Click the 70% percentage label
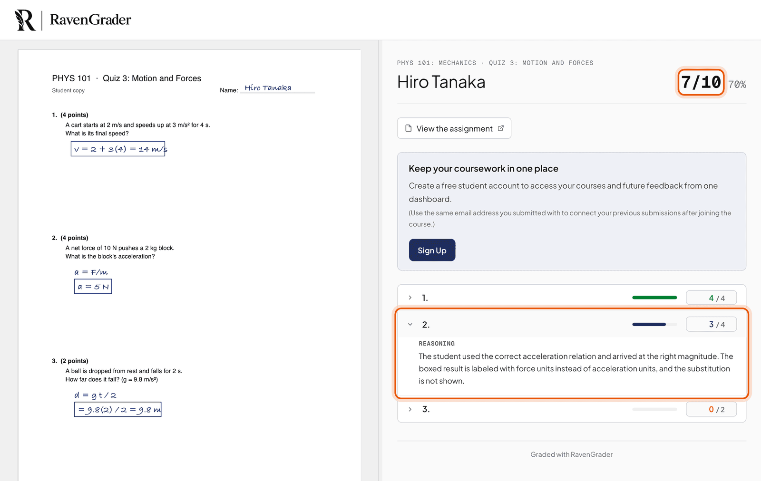The height and width of the screenshot is (481, 761). point(737,85)
